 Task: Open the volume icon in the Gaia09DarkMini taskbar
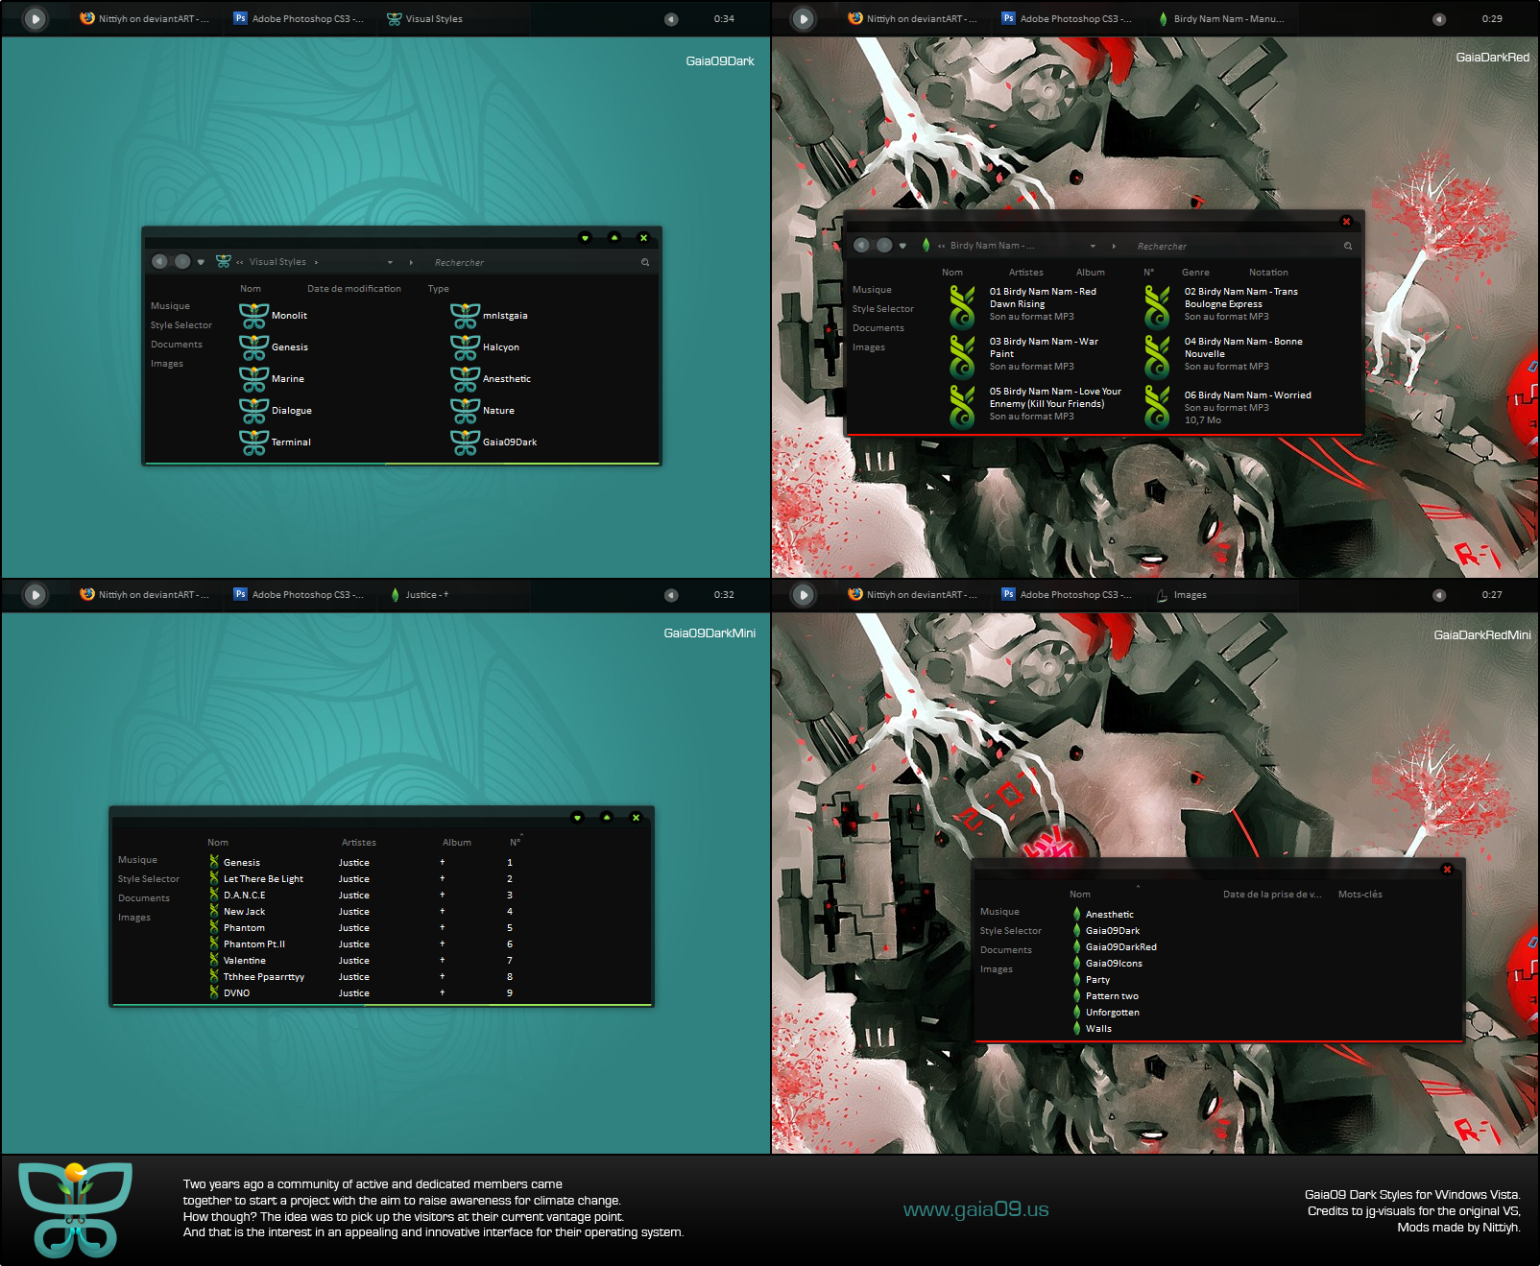671,595
